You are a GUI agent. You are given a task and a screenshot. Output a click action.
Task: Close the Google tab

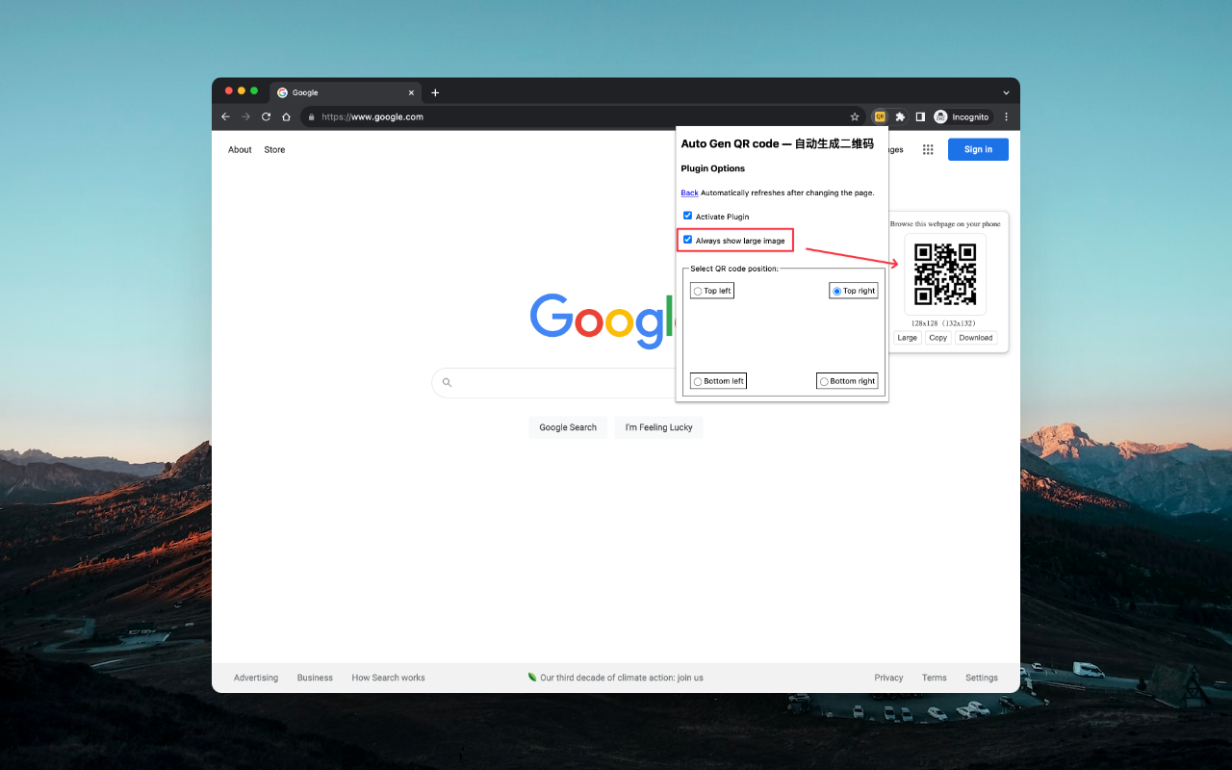pyautogui.click(x=412, y=92)
